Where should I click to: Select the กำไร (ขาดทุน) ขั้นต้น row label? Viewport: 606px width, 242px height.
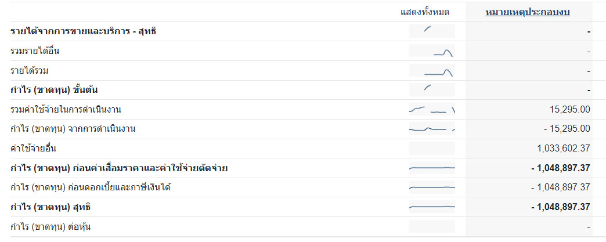53,90
